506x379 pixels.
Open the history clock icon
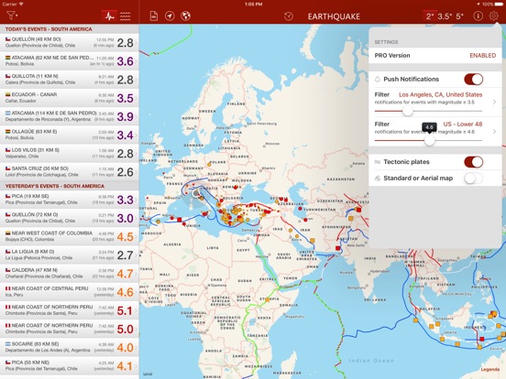[289, 16]
